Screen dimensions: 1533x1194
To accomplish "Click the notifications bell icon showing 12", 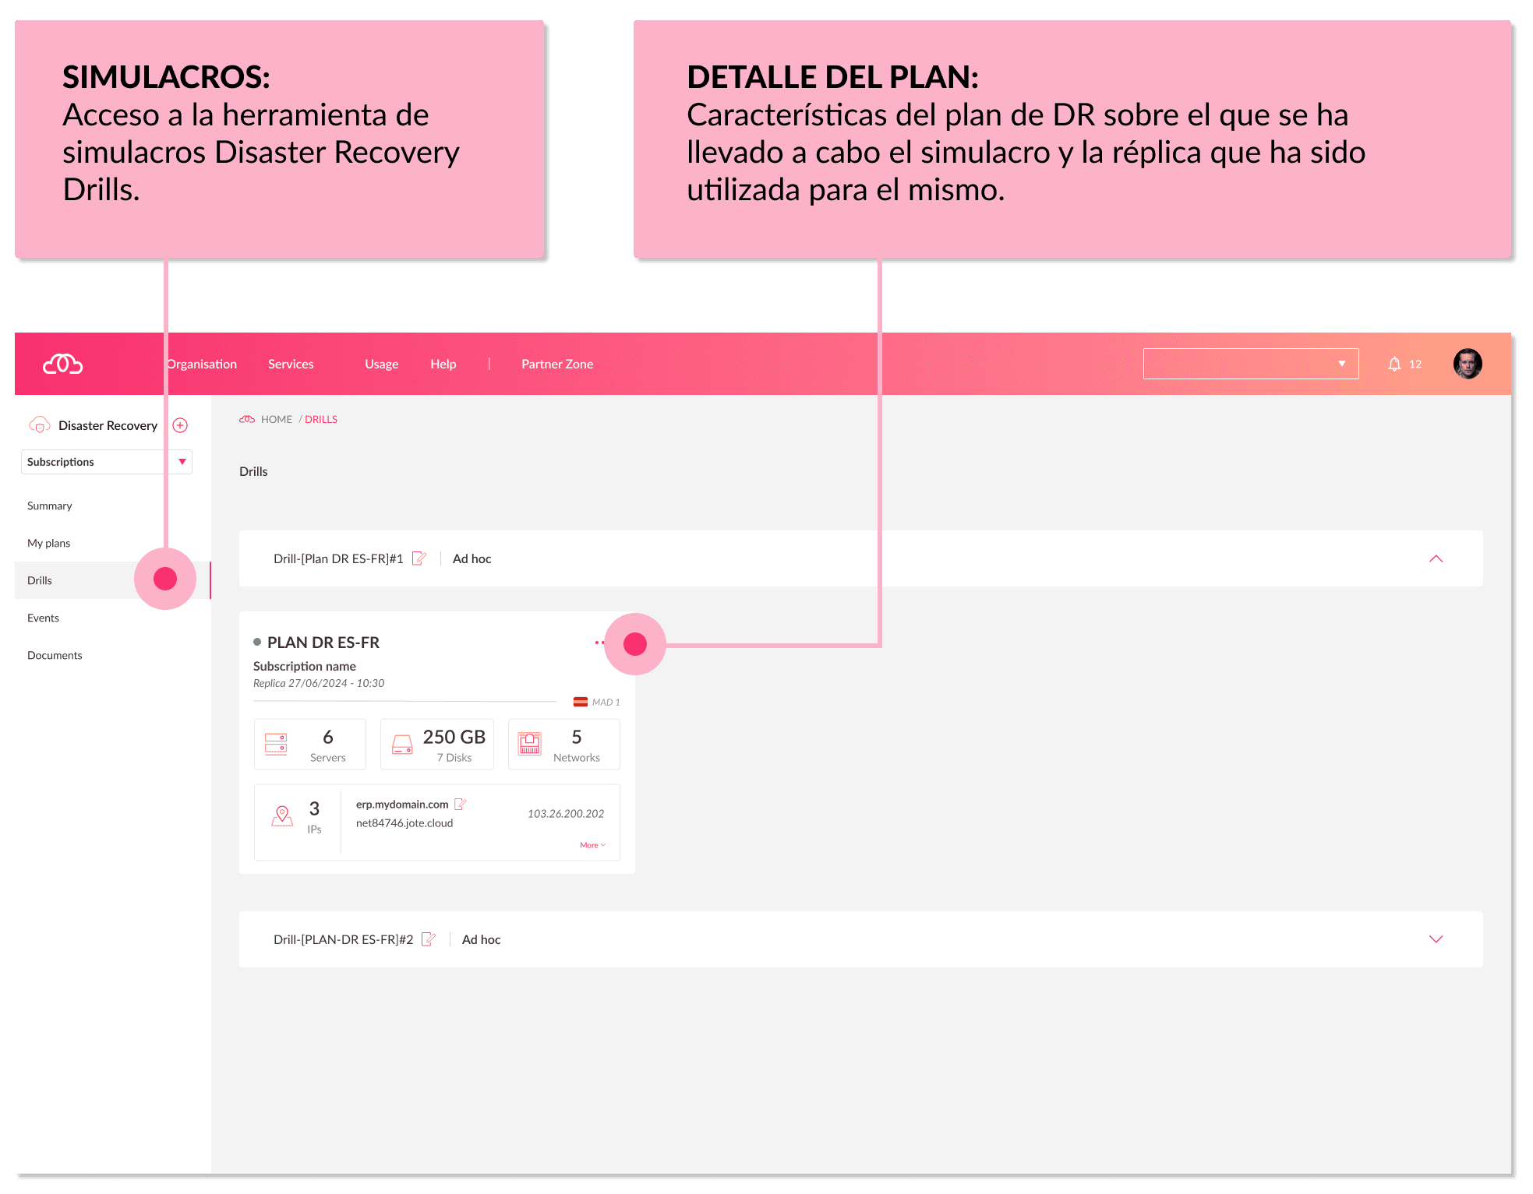I will (x=1396, y=365).
